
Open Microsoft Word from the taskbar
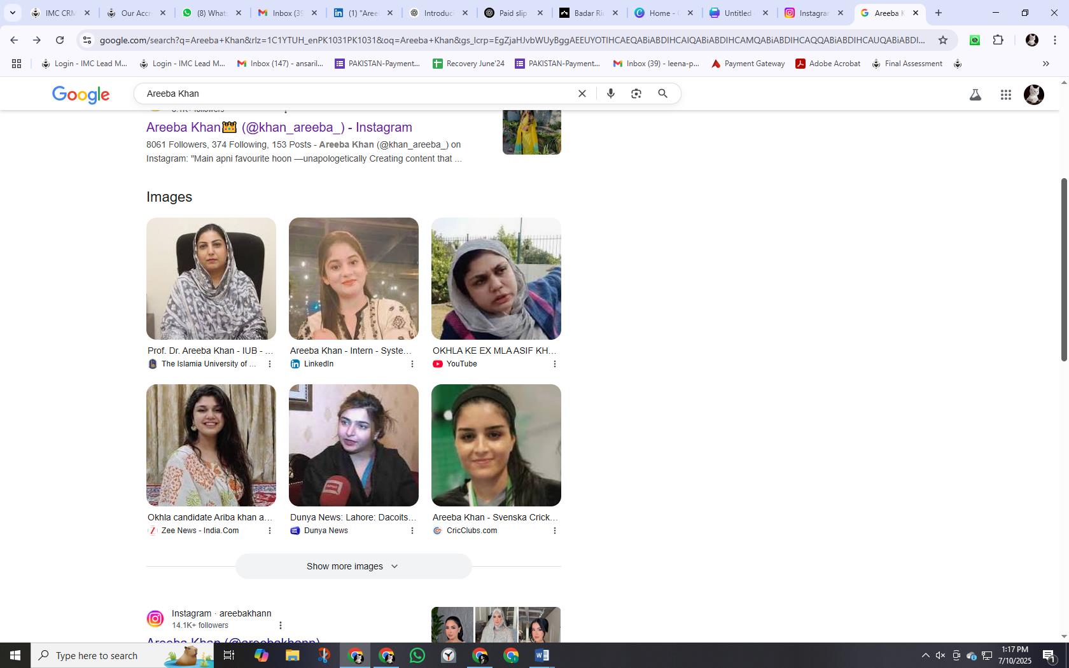[542, 655]
